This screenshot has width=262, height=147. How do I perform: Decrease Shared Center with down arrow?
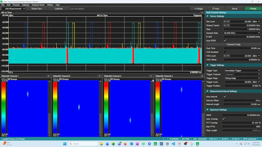pyautogui.click(x=228, y=25)
